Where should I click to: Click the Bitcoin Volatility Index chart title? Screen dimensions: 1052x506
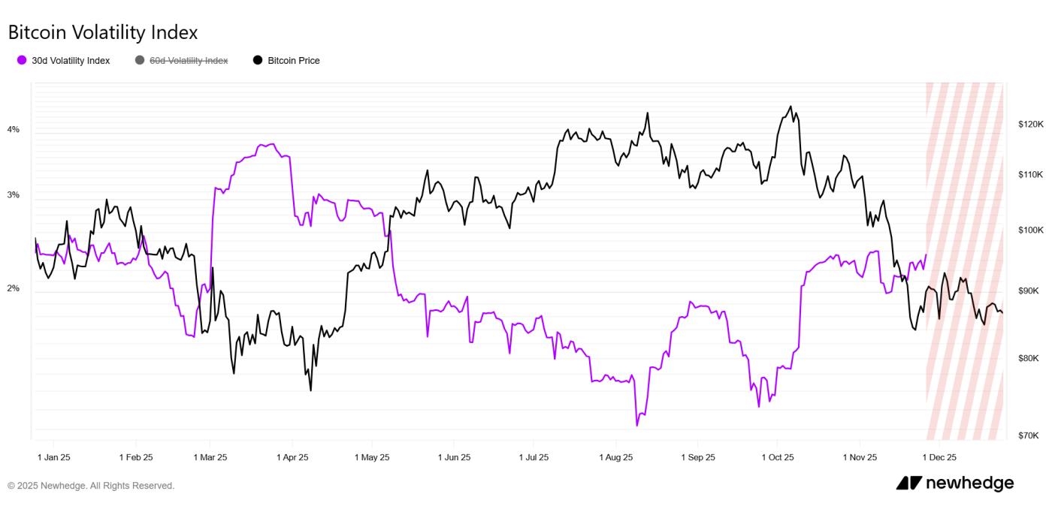tap(103, 32)
